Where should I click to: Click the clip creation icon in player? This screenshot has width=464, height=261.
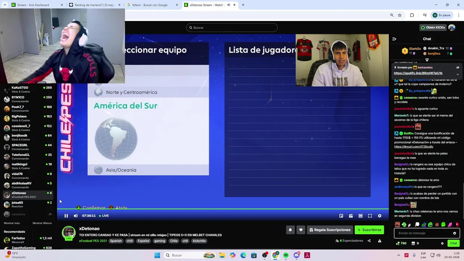[x=351, y=216]
